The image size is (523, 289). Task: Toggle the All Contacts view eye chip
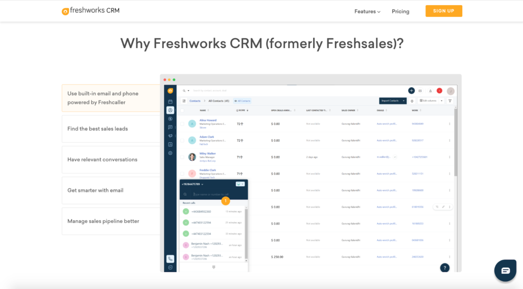[242, 101]
